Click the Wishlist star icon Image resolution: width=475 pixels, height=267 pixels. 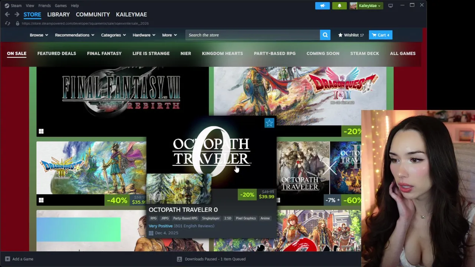coord(340,35)
